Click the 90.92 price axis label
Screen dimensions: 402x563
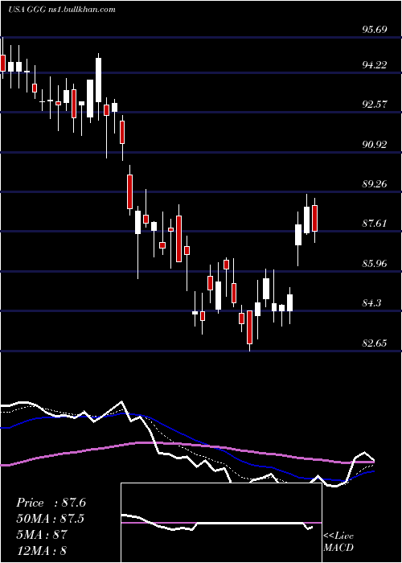tap(375, 145)
